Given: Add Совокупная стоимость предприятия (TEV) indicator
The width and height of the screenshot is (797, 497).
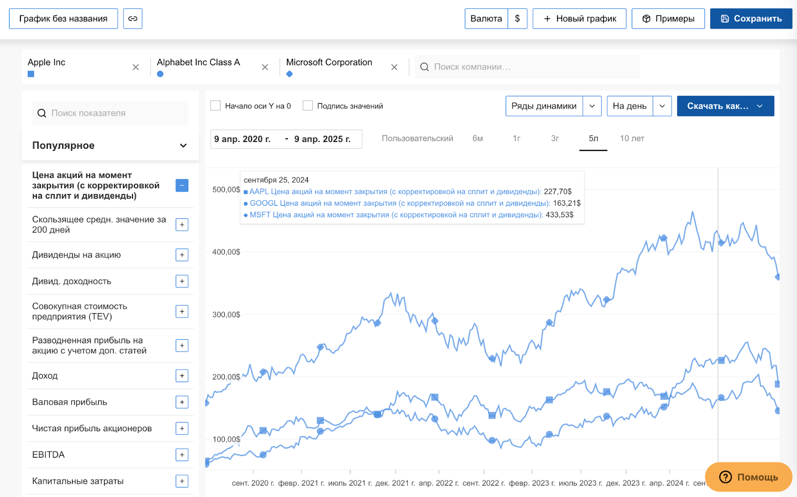Looking at the screenshot, I should click(x=182, y=311).
